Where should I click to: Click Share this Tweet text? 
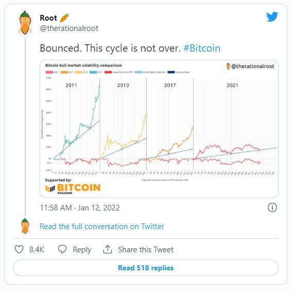[146, 250]
